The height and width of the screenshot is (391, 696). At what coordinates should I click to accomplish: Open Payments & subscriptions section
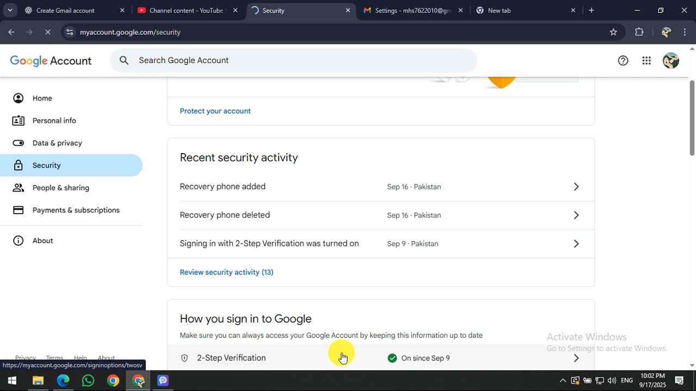(x=71, y=210)
